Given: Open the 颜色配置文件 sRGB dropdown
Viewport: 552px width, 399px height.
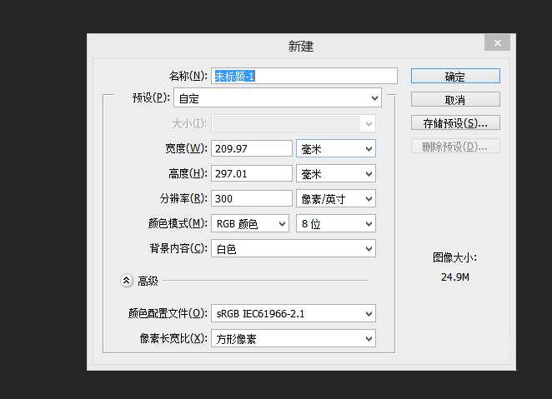Looking at the screenshot, I should (x=294, y=313).
